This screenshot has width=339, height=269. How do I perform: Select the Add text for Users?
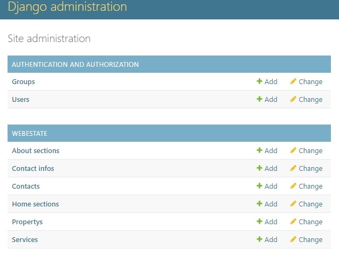[271, 99]
